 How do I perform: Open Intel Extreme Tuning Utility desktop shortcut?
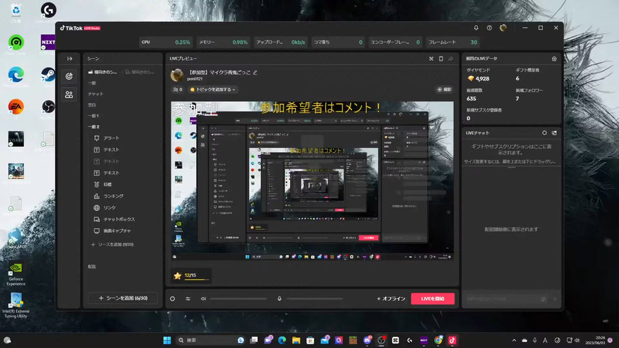pos(15,305)
